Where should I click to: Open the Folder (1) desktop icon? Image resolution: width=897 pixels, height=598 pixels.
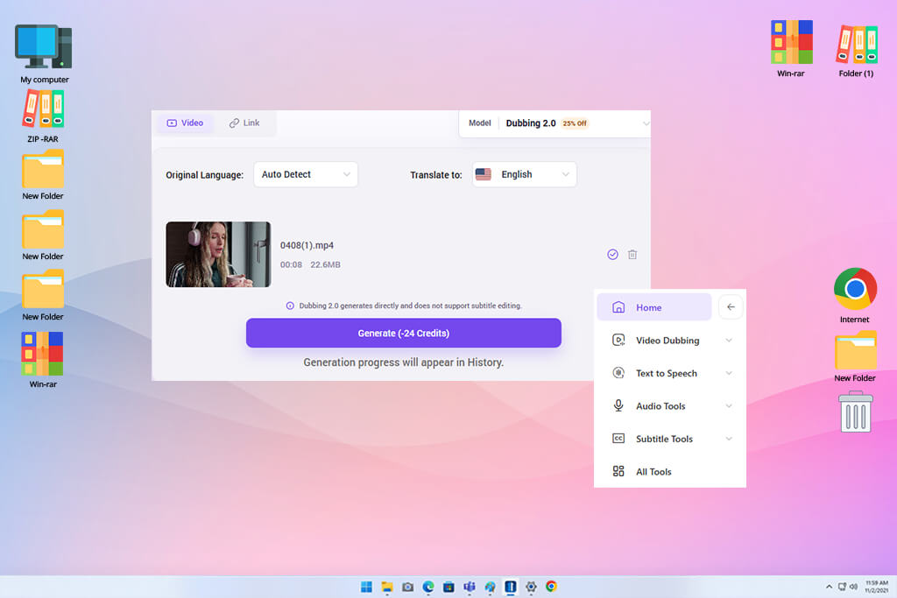tap(856, 51)
